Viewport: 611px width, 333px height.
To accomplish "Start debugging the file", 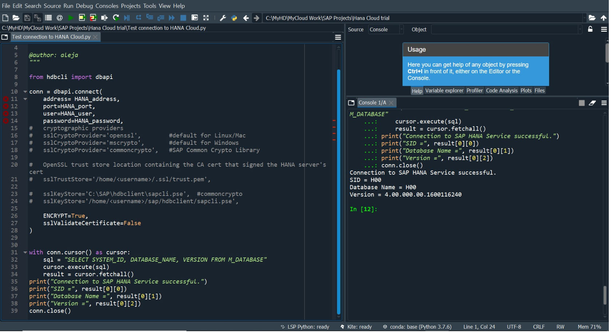I will tap(127, 18).
